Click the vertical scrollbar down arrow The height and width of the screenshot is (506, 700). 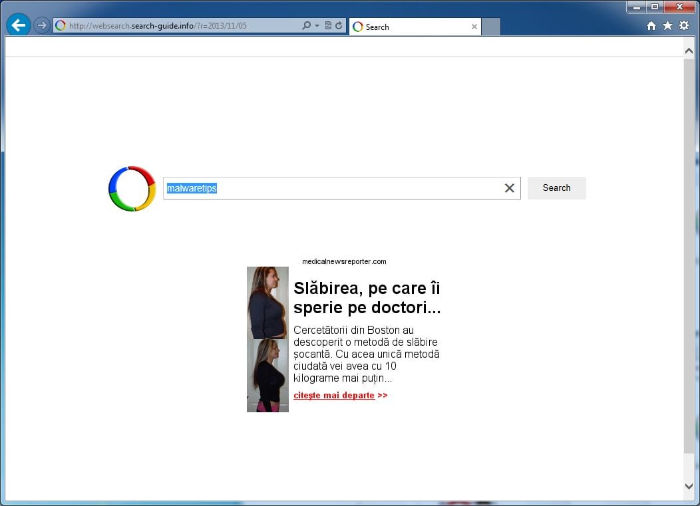(x=689, y=486)
